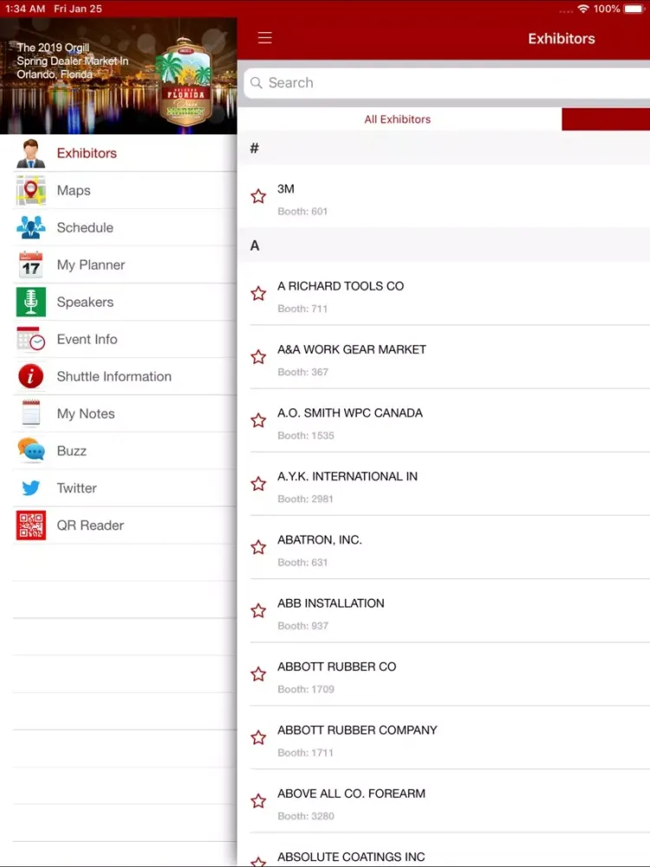Open A RICHARD TOOLS CO name

(341, 286)
